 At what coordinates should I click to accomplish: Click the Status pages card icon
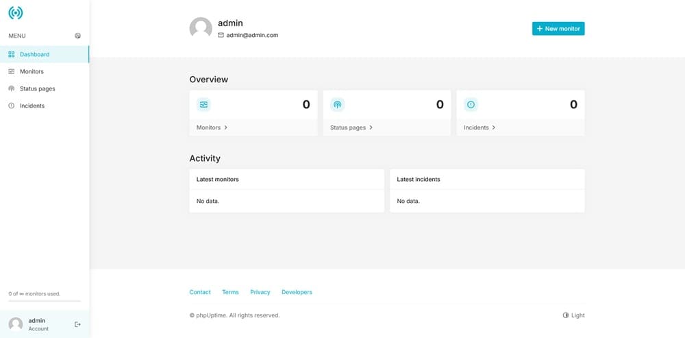tap(337, 104)
